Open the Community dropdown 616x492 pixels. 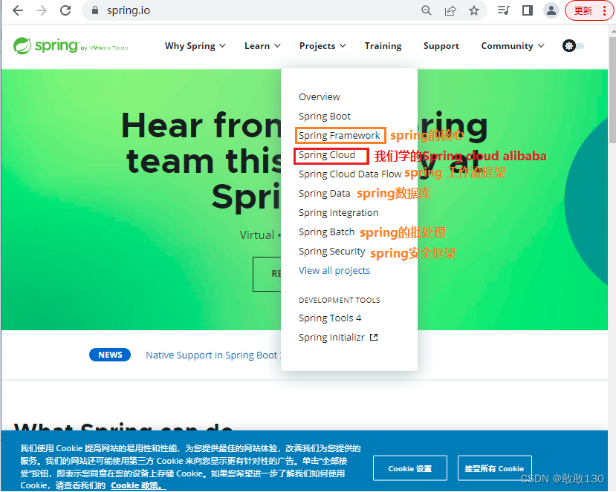click(511, 45)
